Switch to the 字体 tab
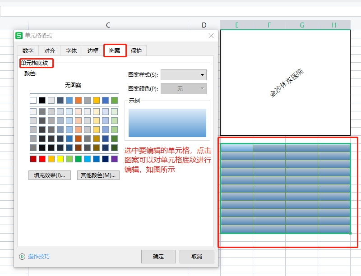Viewport: 361px width, 276px height. pyautogui.click(x=71, y=51)
